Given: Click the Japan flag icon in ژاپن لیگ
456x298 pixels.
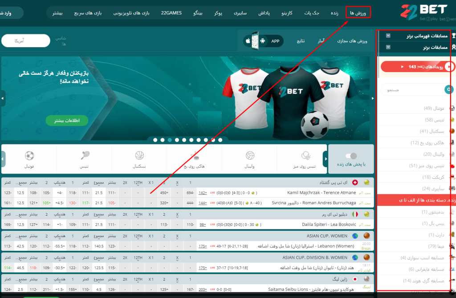Looking at the screenshot, I should pyautogui.click(x=355, y=279).
